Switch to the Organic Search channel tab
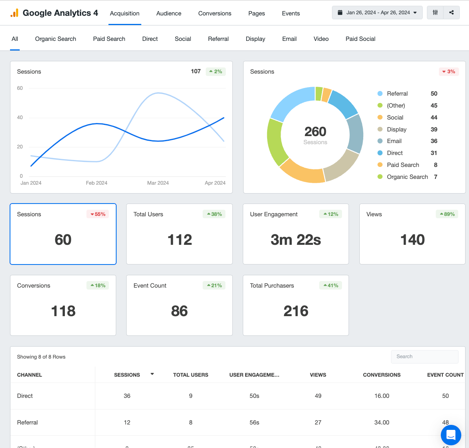 pyautogui.click(x=55, y=39)
